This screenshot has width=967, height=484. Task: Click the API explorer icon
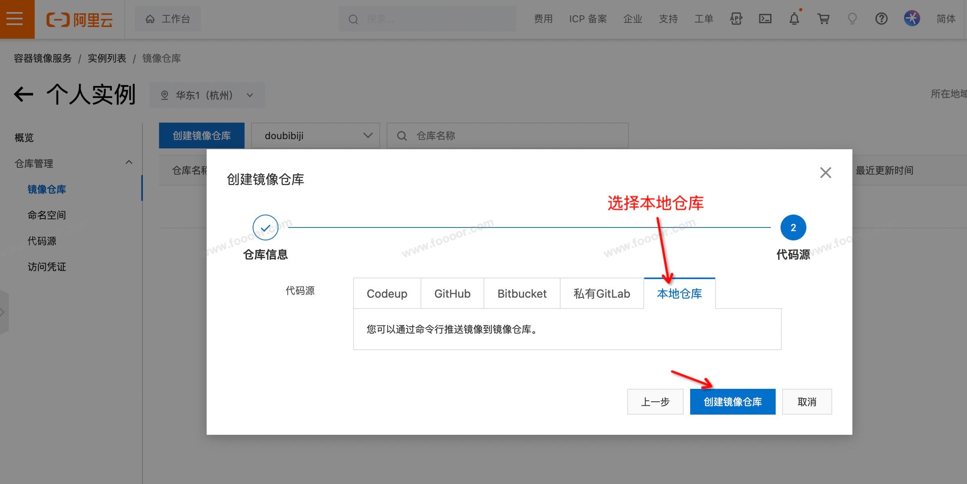tap(736, 19)
